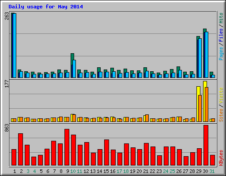Viewport: 226px width, 176px height.
Task: Click the red KBytes bar for day 30
Action: 206,145
